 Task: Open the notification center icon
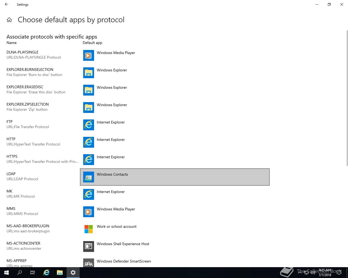pos(339,273)
